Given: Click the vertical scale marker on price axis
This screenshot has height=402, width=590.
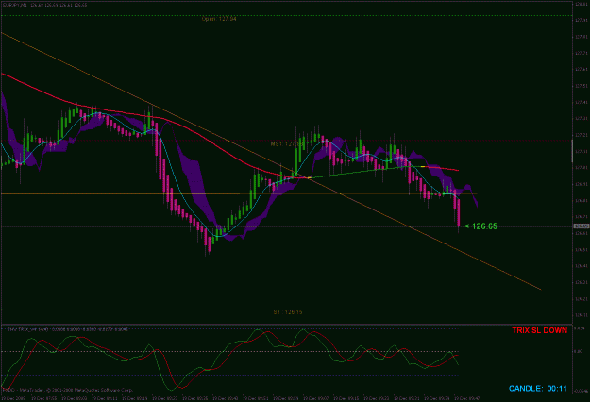Looking at the screenshot, I should [572, 151].
